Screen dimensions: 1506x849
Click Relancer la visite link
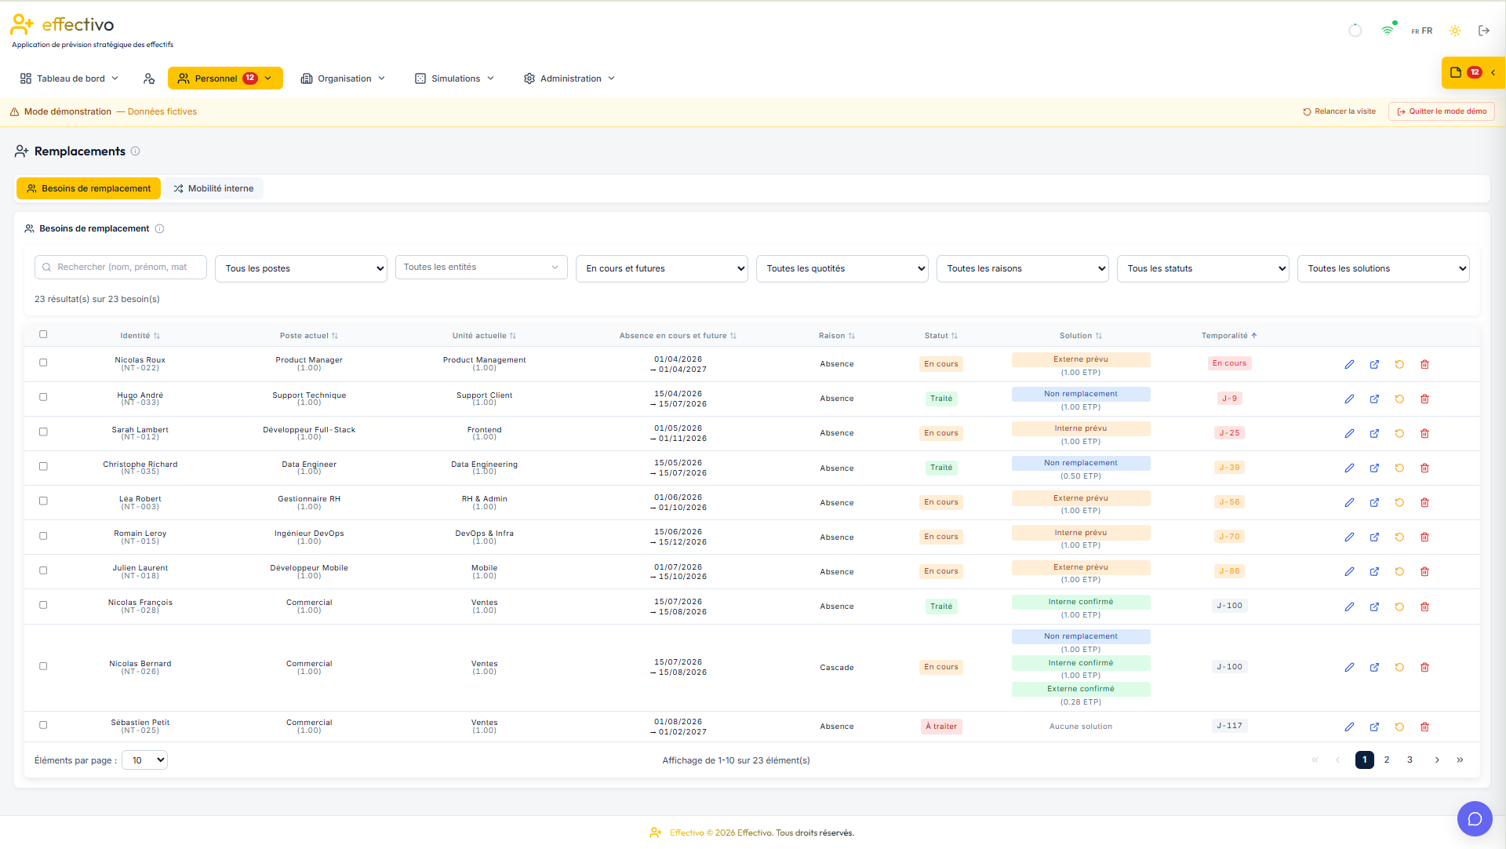click(x=1340, y=111)
